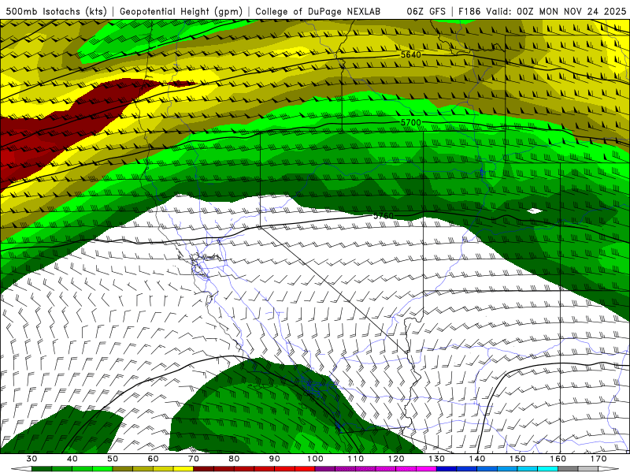Click the 70 knot scale label
Viewport: 630px width, 473px height.
coord(194,459)
